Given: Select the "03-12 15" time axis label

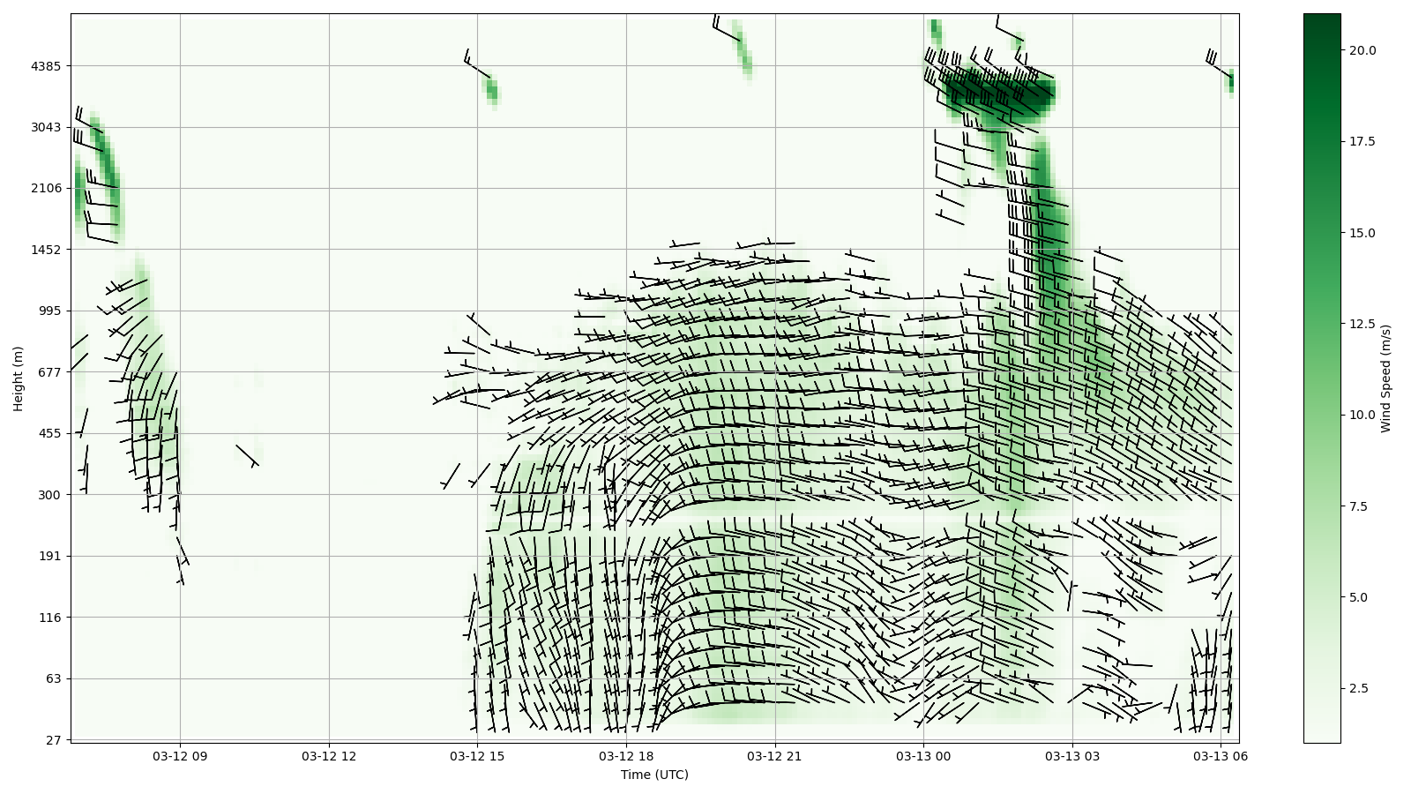Looking at the screenshot, I should 477,756.
